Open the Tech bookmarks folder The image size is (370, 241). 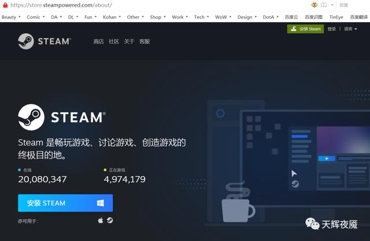pyautogui.click(x=202, y=17)
